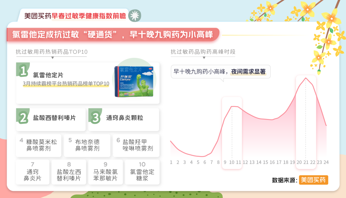Click the green number 1 rank badge
The image size is (346, 198).
click(x=23, y=71)
